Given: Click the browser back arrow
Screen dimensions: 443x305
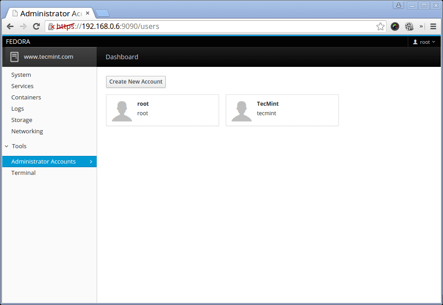Looking at the screenshot, I should pyautogui.click(x=10, y=26).
